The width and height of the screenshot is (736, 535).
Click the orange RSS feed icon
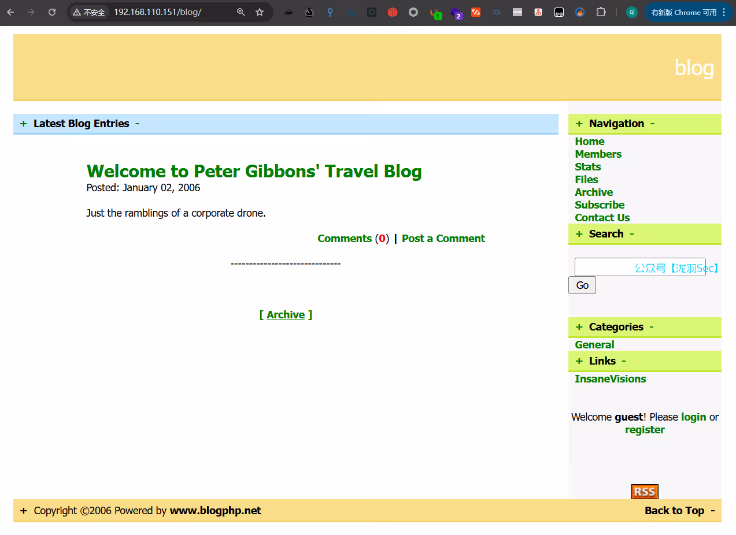pyautogui.click(x=645, y=492)
